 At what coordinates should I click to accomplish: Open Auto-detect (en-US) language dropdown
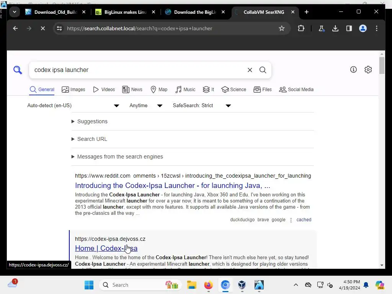tap(73, 106)
